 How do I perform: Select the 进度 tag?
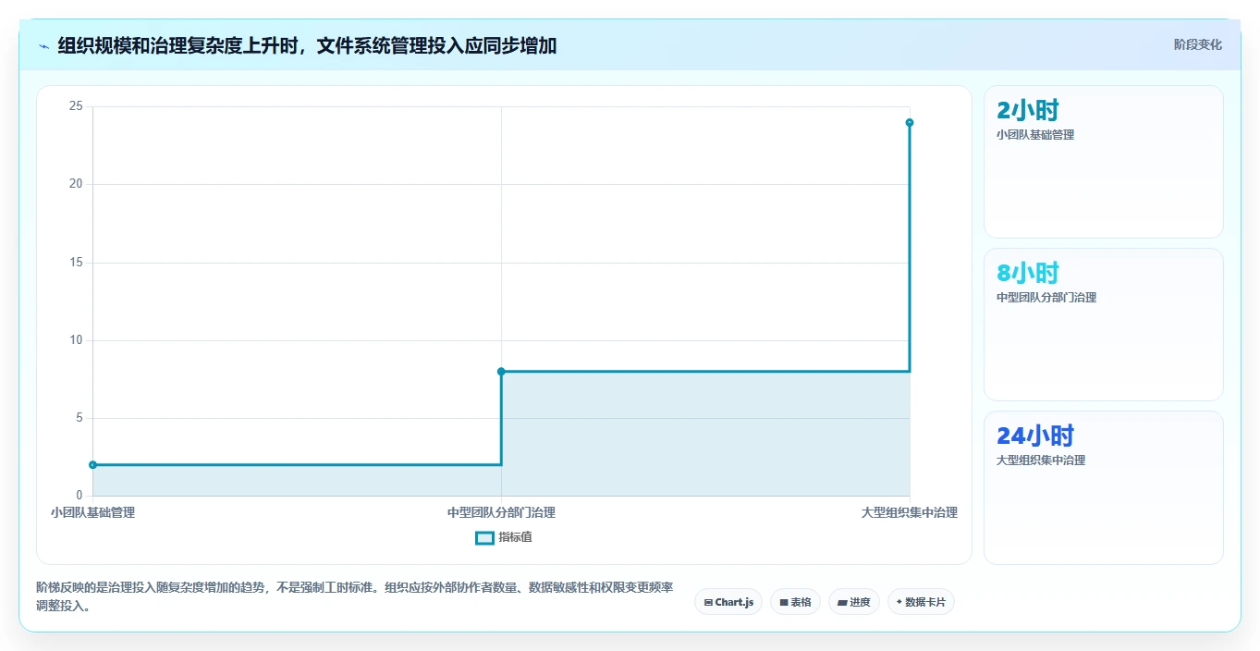pyautogui.click(x=853, y=602)
